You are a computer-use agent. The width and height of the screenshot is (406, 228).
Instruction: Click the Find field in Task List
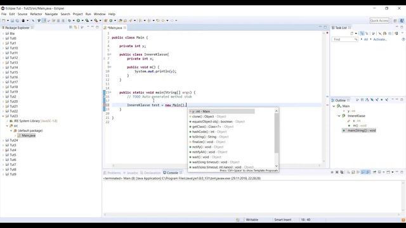[x=344, y=39]
